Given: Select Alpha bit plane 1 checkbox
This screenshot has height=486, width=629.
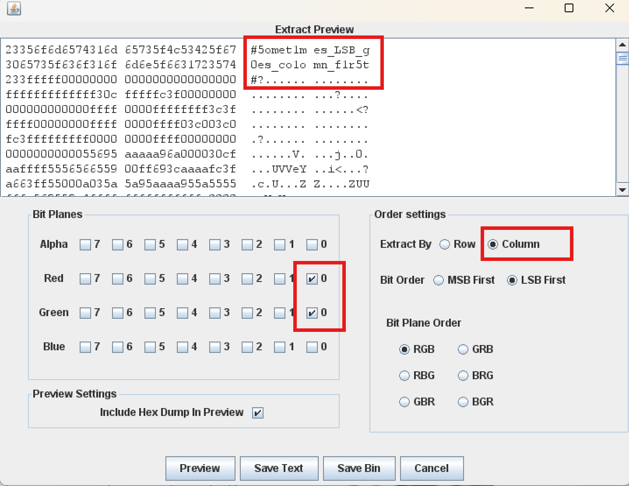Looking at the screenshot, I should tap(280, 244).
